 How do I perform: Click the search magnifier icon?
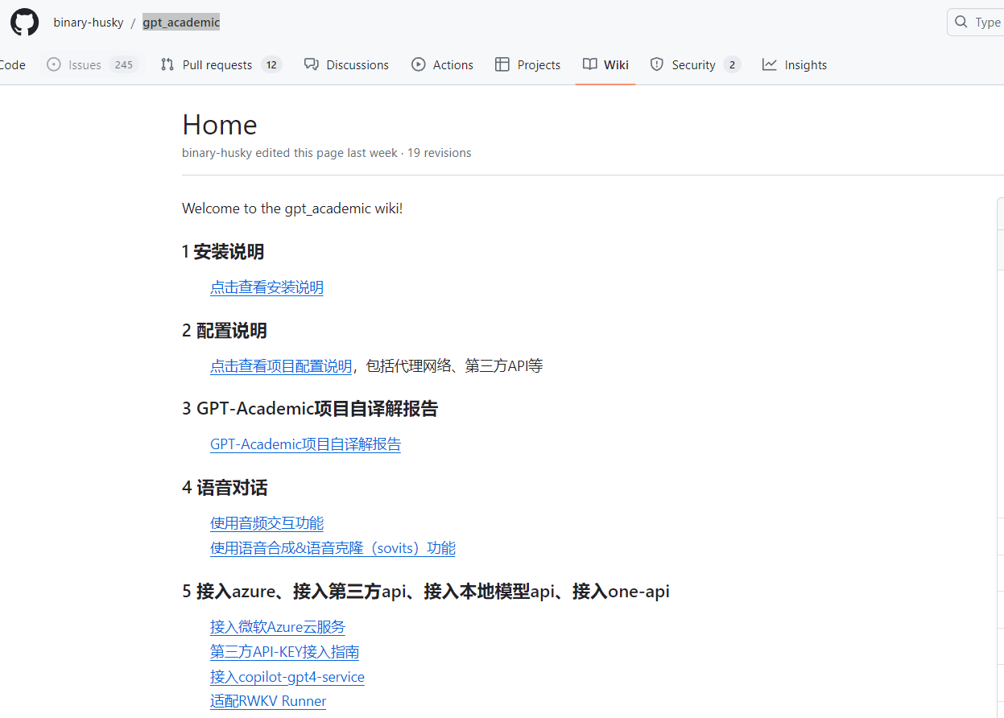961,22
